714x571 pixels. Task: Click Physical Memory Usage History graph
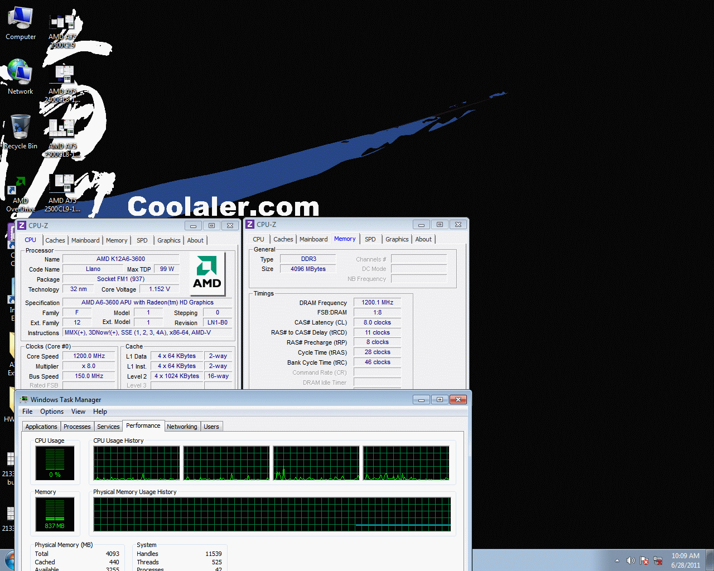click(272, 514)
